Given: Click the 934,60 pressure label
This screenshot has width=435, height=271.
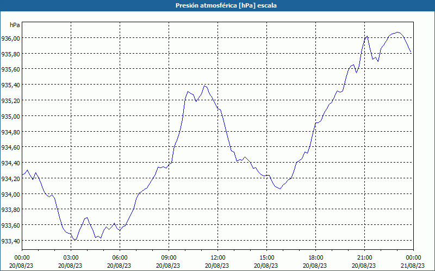Looking at the screenshot, I should pyautogui.click(x=10, y=147).
